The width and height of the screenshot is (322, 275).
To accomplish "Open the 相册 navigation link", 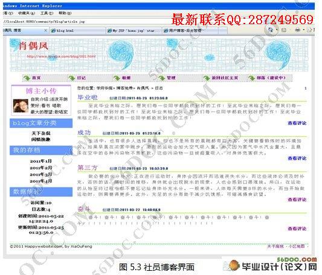I will pyautogui.click(x=126, y=78).
